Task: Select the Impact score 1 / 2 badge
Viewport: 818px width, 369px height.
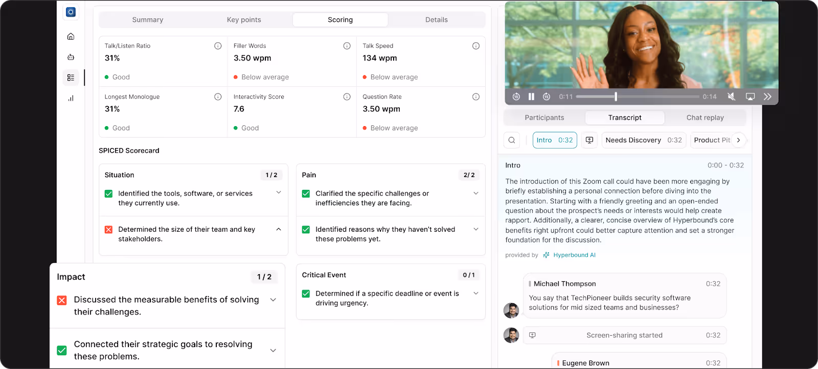Action: coord(264,277)
